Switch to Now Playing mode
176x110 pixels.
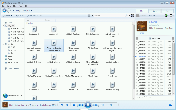tap(170, 105)
